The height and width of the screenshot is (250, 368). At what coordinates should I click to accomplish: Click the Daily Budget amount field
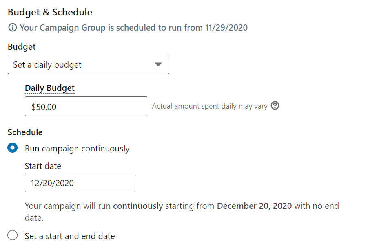(86, 106)
